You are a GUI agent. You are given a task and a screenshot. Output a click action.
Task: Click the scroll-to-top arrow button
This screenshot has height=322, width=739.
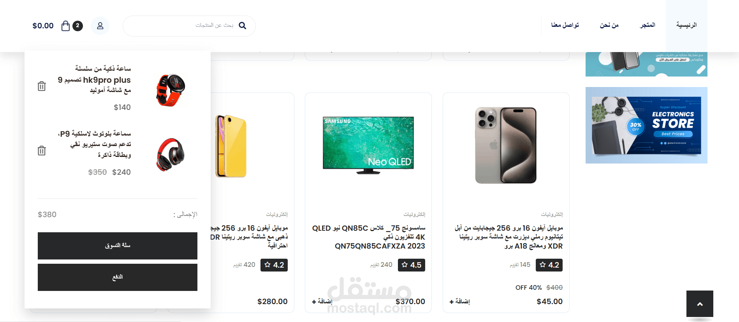point(700,304)
